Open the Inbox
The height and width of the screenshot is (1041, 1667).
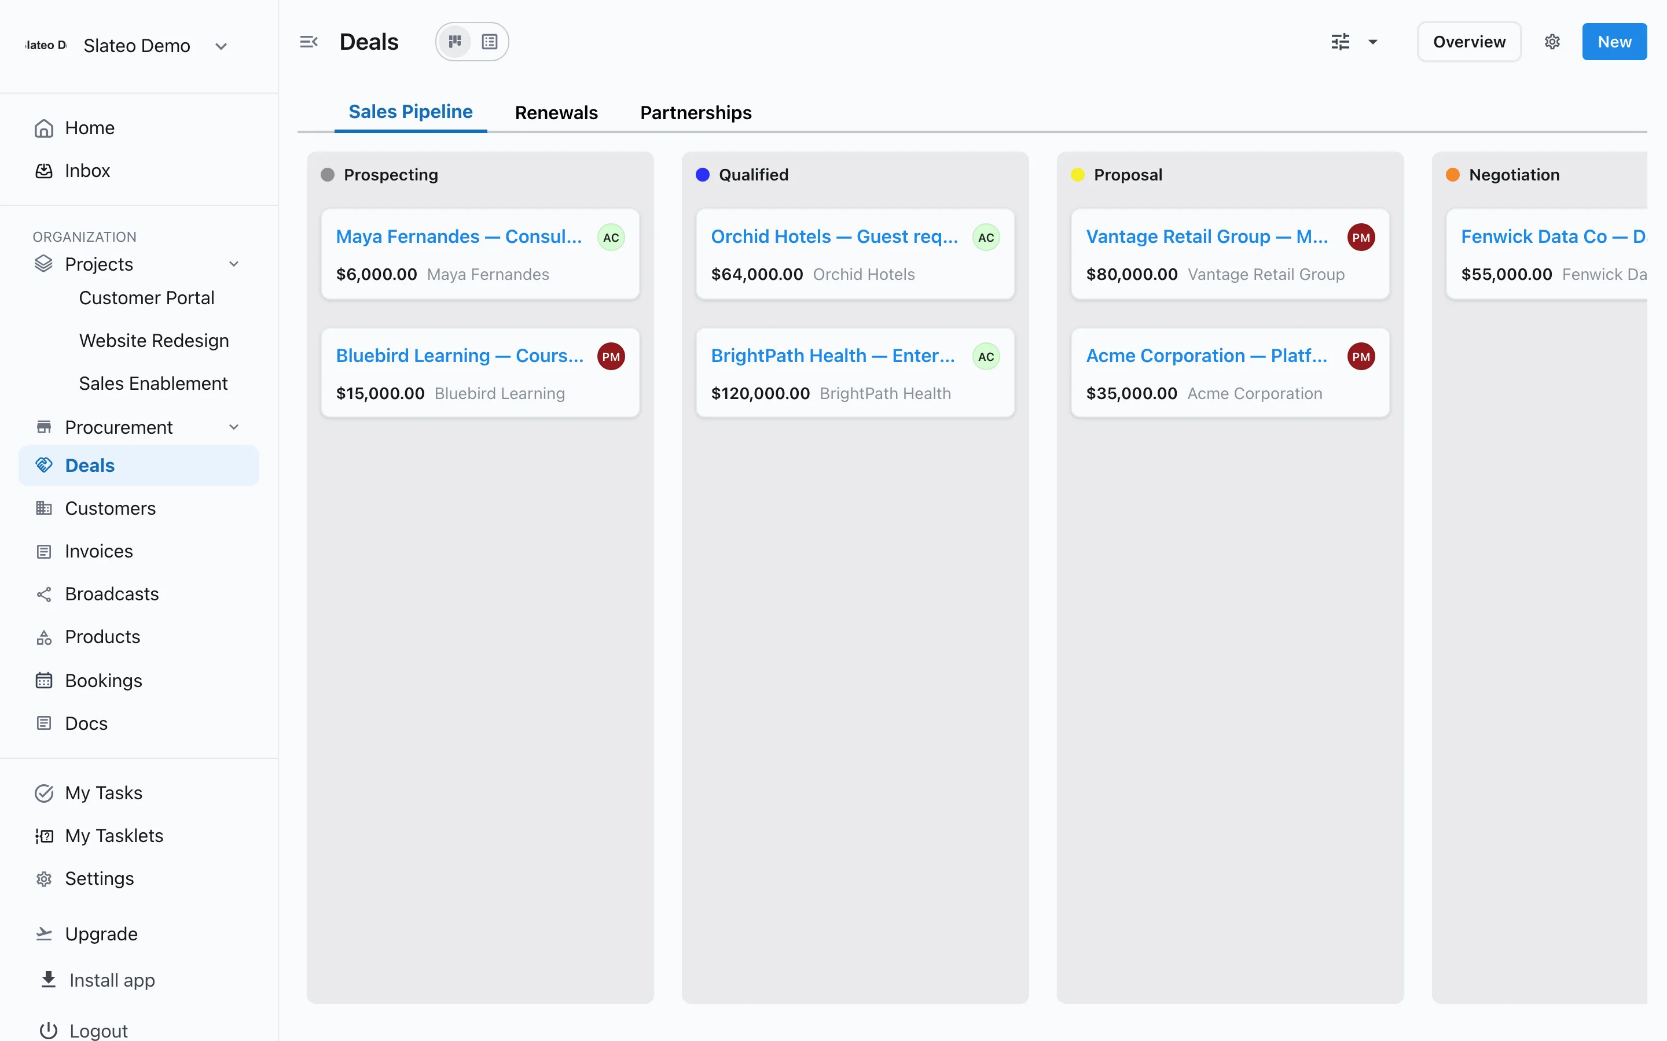pos(138,171)
